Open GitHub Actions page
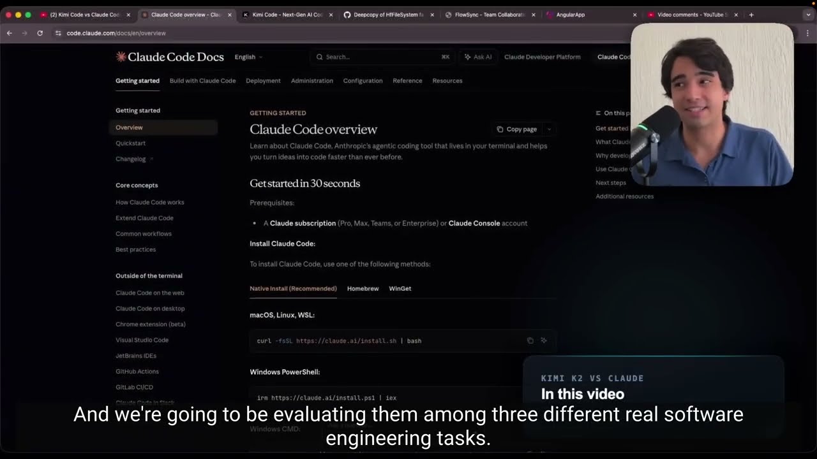This screenshot has width=817, height=459. pyautogui.click(x=137, y=371)
